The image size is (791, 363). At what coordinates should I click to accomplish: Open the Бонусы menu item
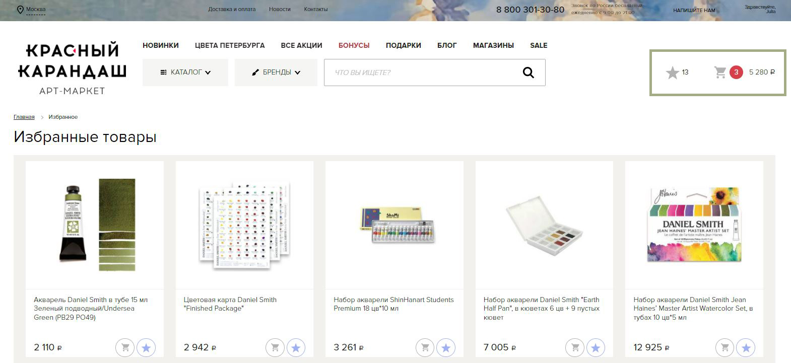(x=354, y=45)
